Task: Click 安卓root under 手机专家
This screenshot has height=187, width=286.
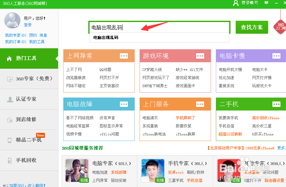Action: pos(176,172)
